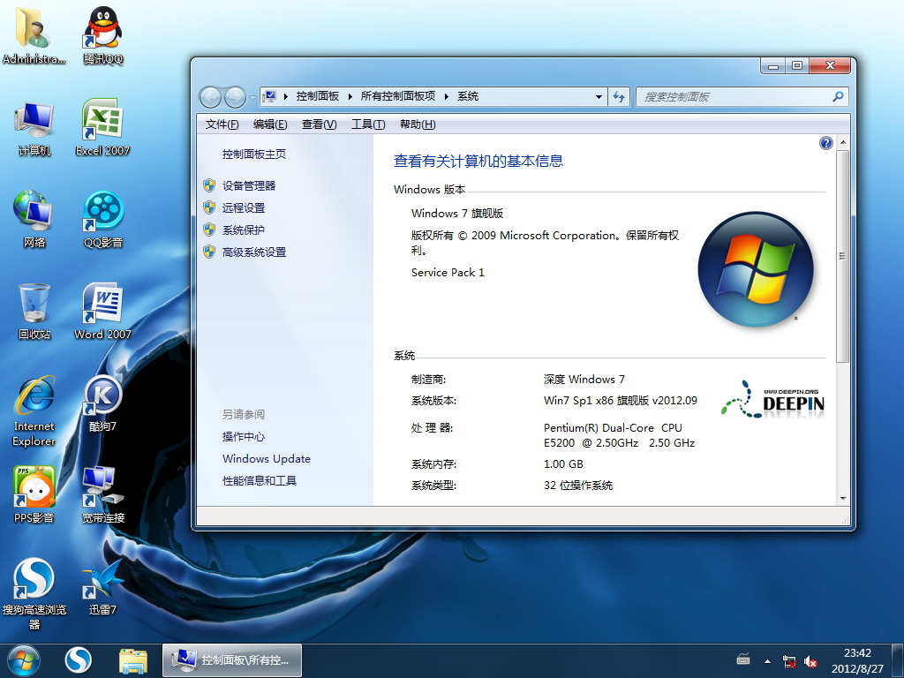Expand breadcrumb arrow before 控制面板
Screen dimensions: 904x678
(286, 96)
